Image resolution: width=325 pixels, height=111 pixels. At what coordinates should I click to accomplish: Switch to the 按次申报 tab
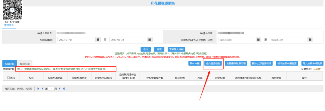[x=25, y=64]
